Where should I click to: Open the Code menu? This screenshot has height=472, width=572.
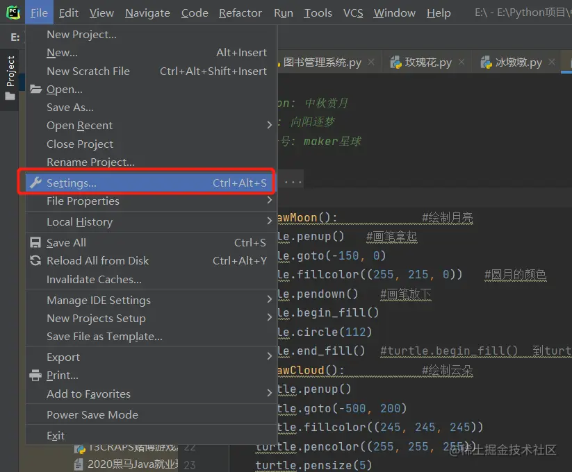(x=195, y=12)
